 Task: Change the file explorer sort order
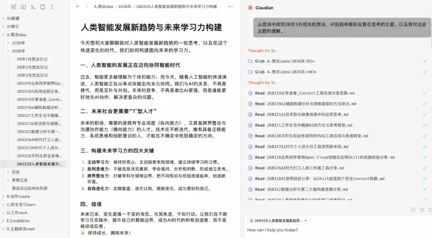click(33, 7)
